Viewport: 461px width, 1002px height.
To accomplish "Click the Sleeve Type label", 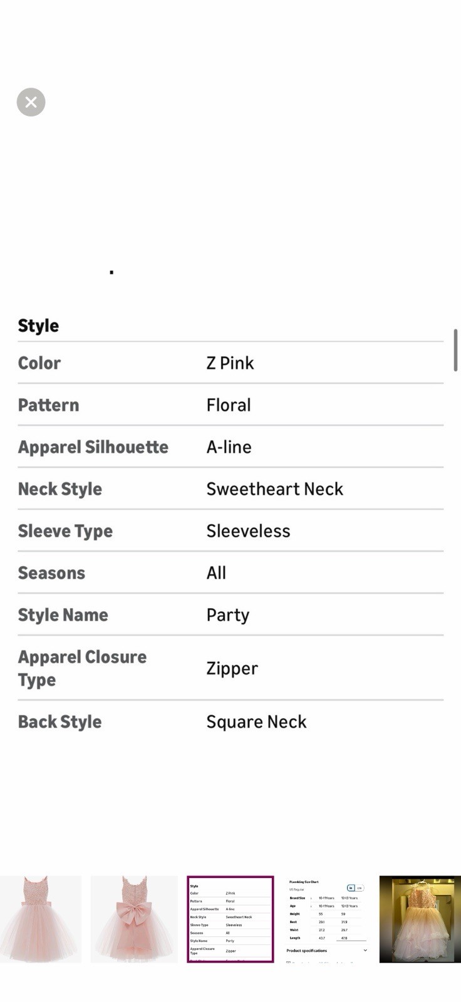I will pyautogui.click(x=65, y=531).
